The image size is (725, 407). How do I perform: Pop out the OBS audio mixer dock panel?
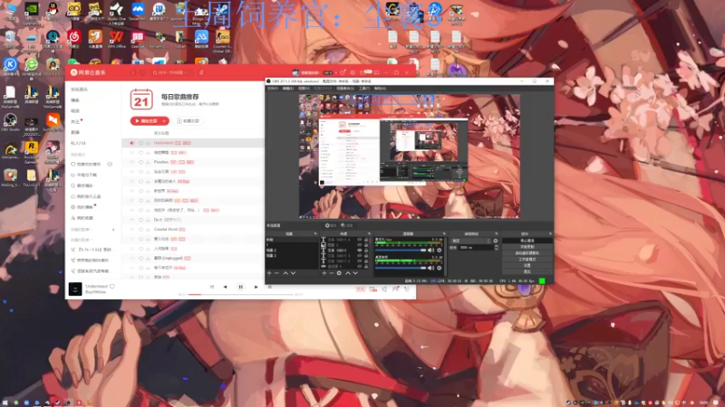click(x=444, y=234)
